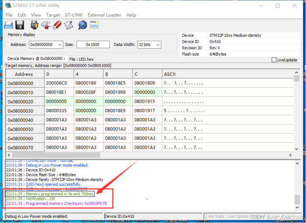Screen dimensions: 306x223
Task: Open firmware update globe wrench icon
Action: 82,25
